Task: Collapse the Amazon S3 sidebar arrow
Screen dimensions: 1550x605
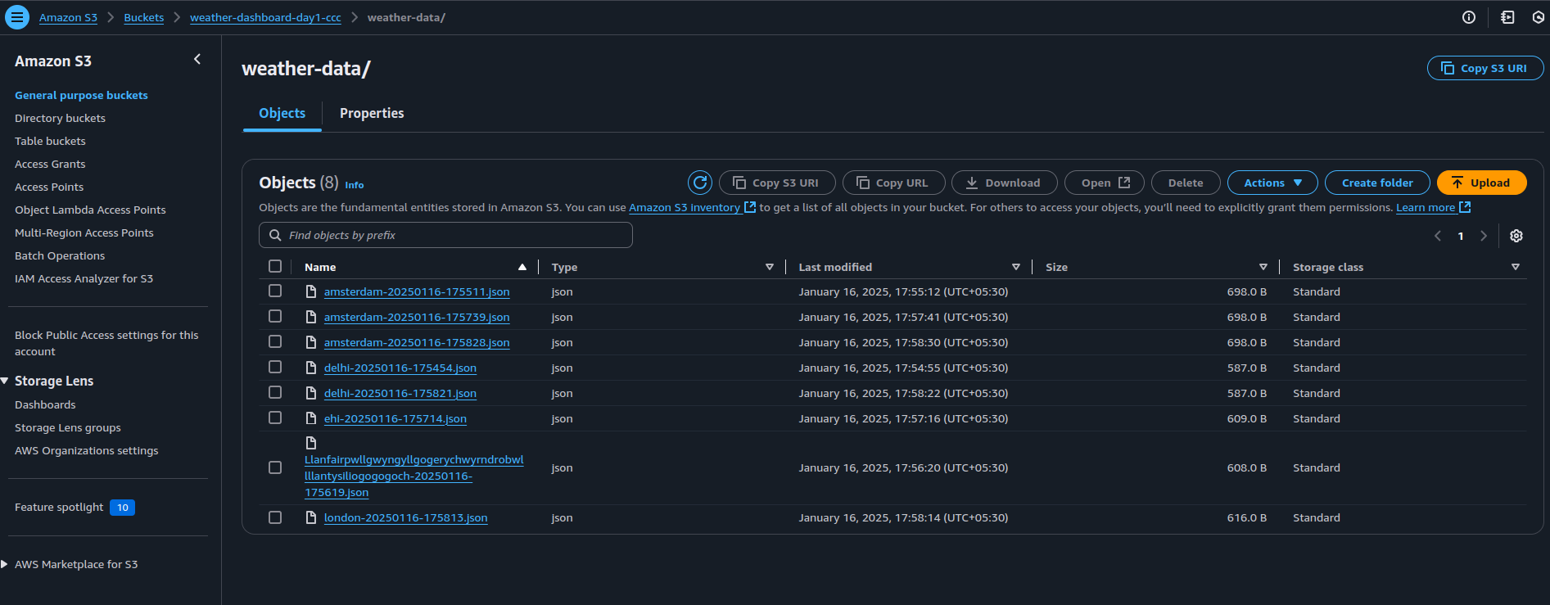Action: coord(197,60)
